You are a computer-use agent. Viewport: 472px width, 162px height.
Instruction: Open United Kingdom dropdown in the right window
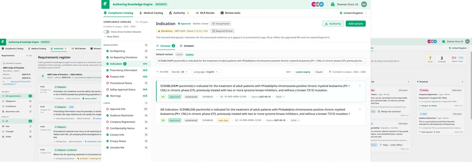point(459,48)
